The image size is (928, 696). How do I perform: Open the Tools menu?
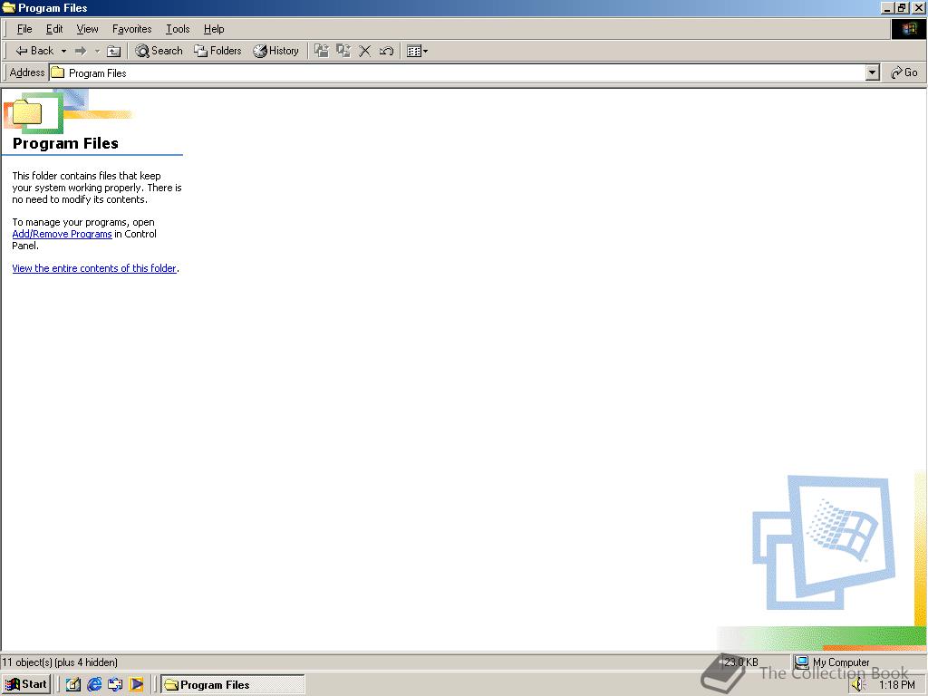click(x=177, y=29)
